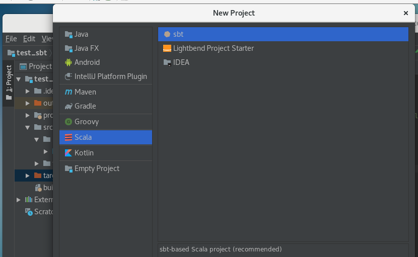This screenshot has width=418, height=257.
Task: Choose the Gradle elephant icon
Action: (x=68, y=106)
